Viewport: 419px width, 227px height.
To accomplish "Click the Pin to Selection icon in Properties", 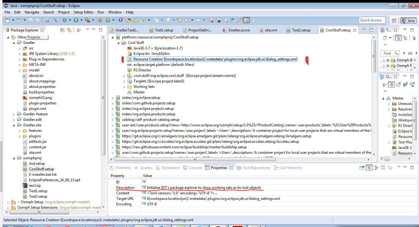I will pyautogui.click(x=362, y=168).
